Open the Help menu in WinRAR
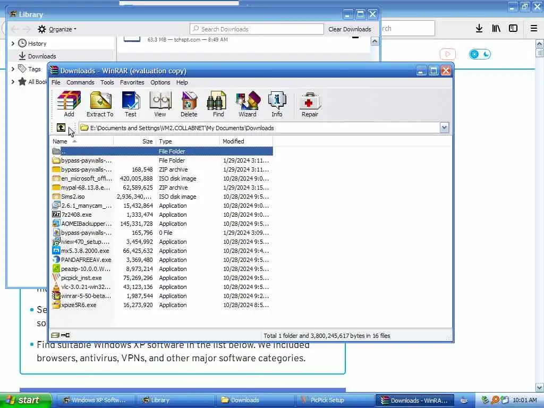This screenshot has width=544, height=408. pos(182,82)
